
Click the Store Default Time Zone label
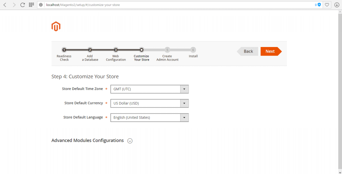(82, 89)
